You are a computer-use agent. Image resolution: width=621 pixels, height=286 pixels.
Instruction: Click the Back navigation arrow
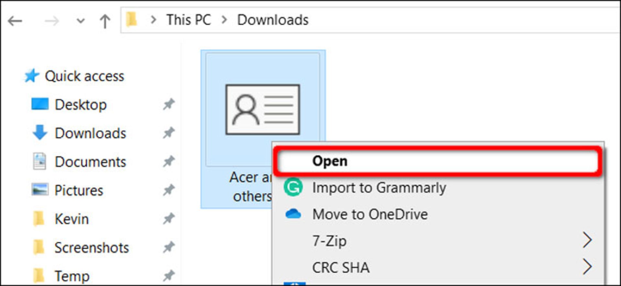(x=15, y=21)
